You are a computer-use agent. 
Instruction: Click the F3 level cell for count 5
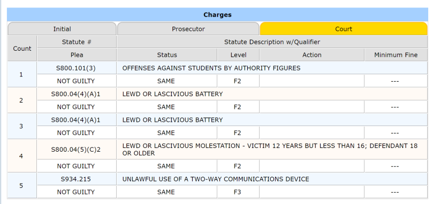tap(238, 192)
